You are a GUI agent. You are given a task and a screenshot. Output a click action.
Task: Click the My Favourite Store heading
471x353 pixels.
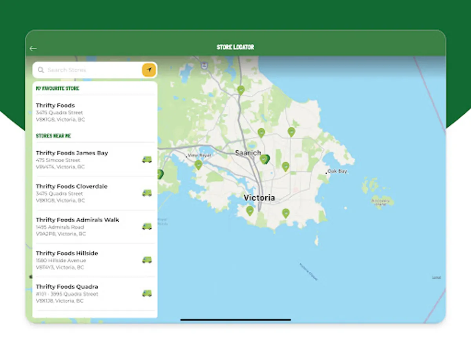point(57,88)
